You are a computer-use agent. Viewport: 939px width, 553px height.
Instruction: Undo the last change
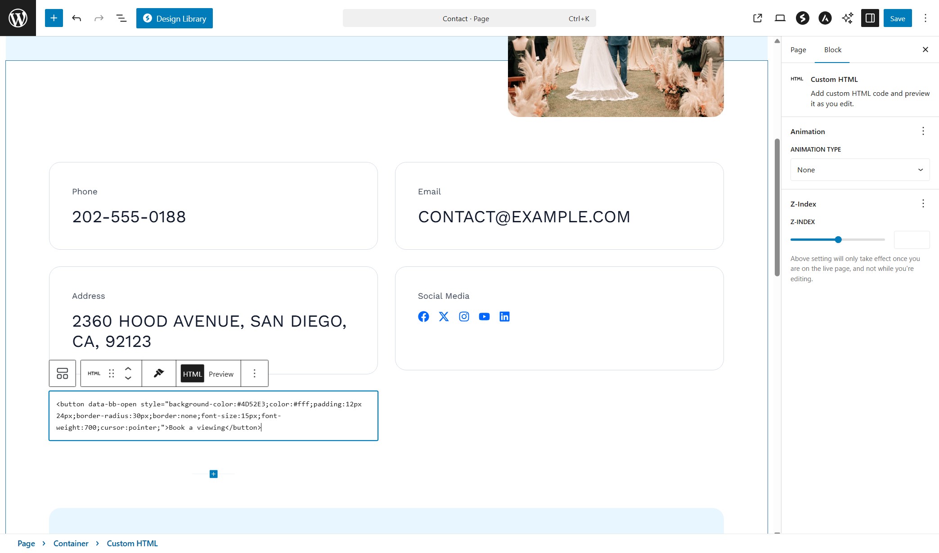click(76, 18)
